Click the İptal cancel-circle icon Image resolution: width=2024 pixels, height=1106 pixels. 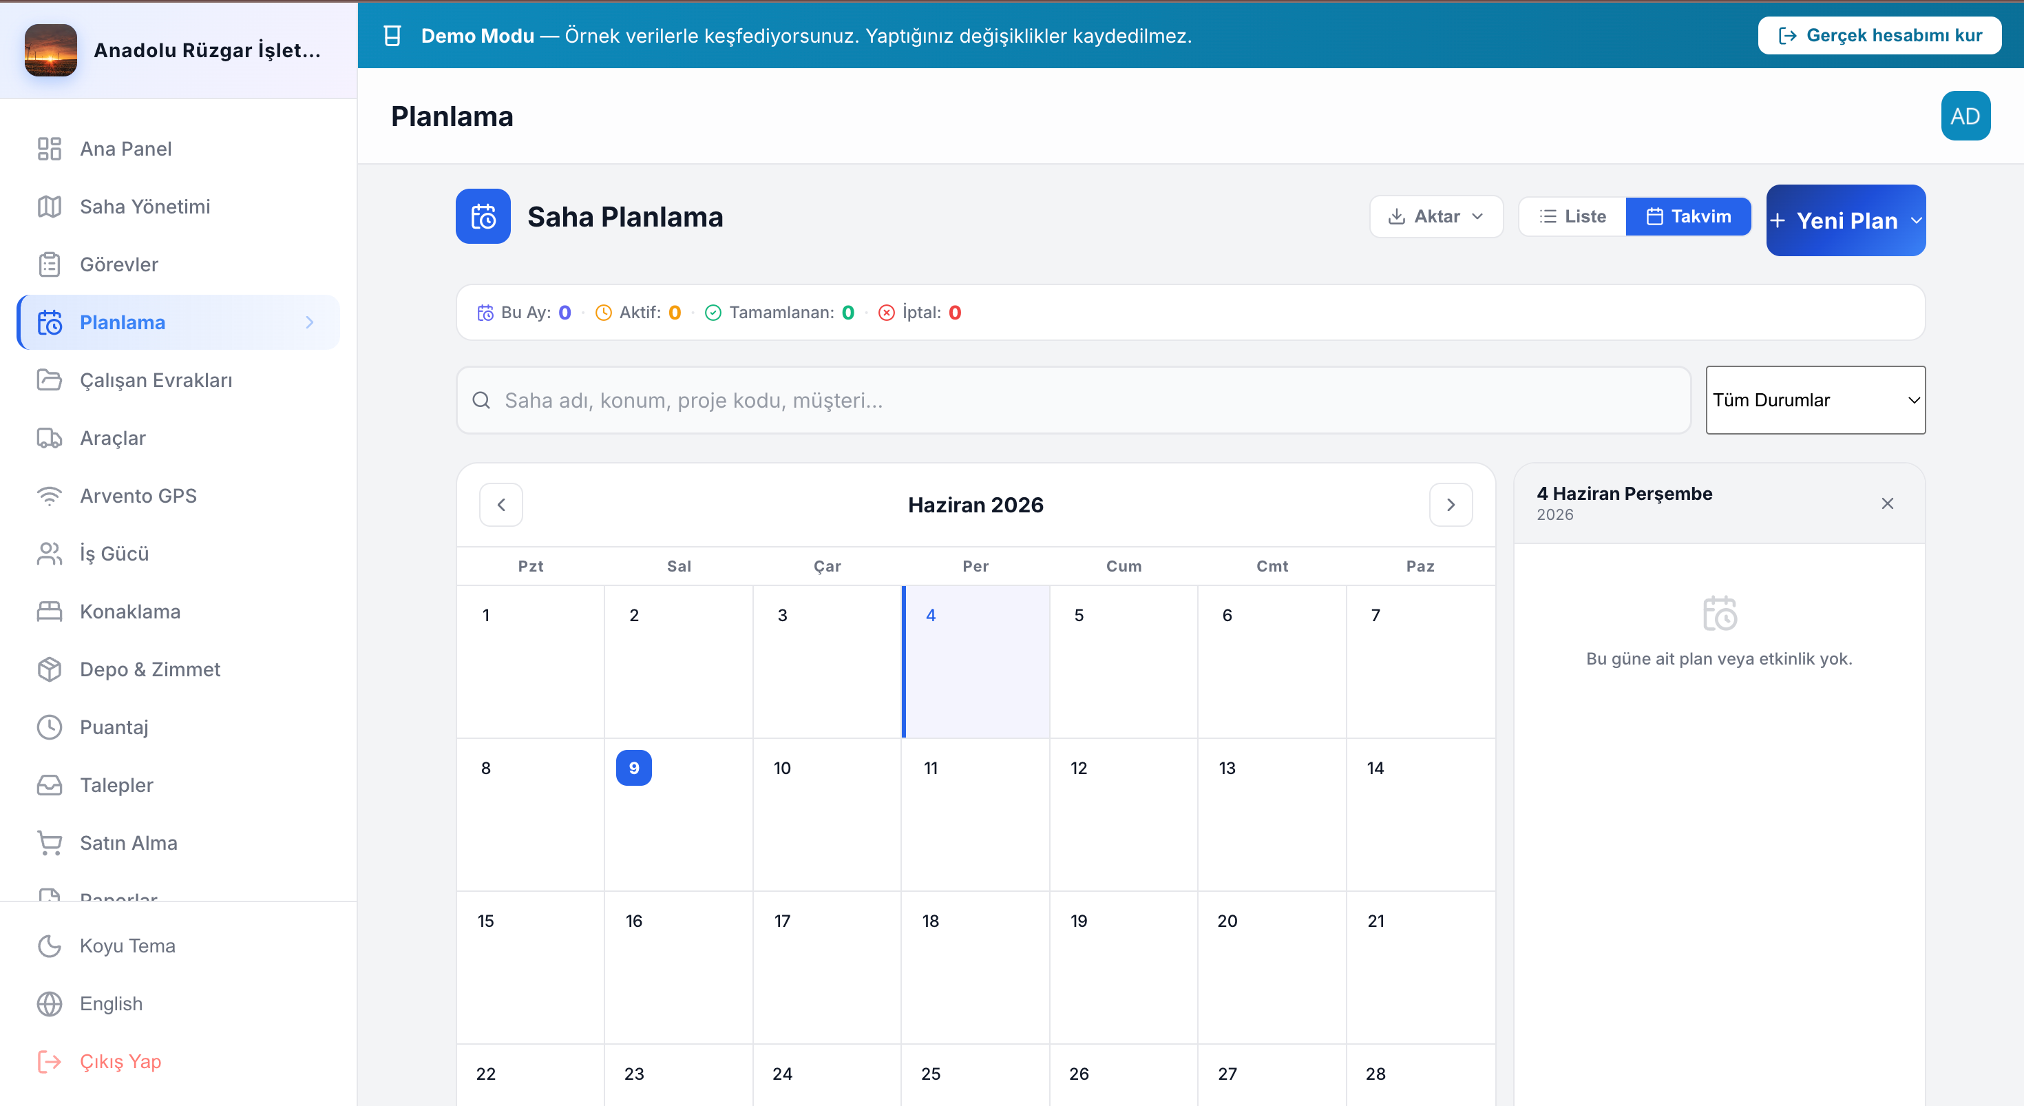pos(886,313)
